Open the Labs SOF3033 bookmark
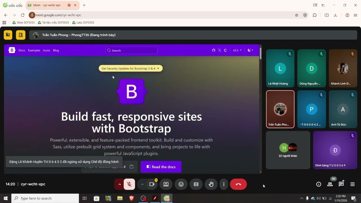This screenshot has height=203, width=361. [x=83, y=23]
